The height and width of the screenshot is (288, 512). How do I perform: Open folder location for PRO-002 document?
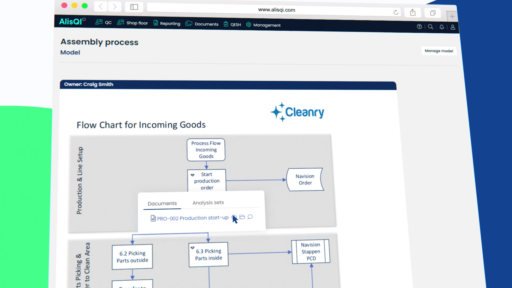click(x=242, y=217)
